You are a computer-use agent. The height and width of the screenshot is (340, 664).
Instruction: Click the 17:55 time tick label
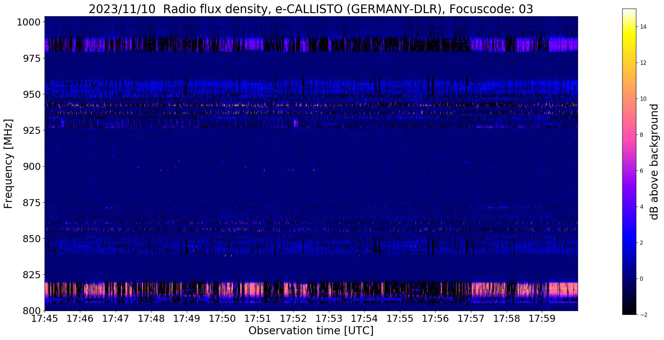pyautogui.click(x=400, y=319)
